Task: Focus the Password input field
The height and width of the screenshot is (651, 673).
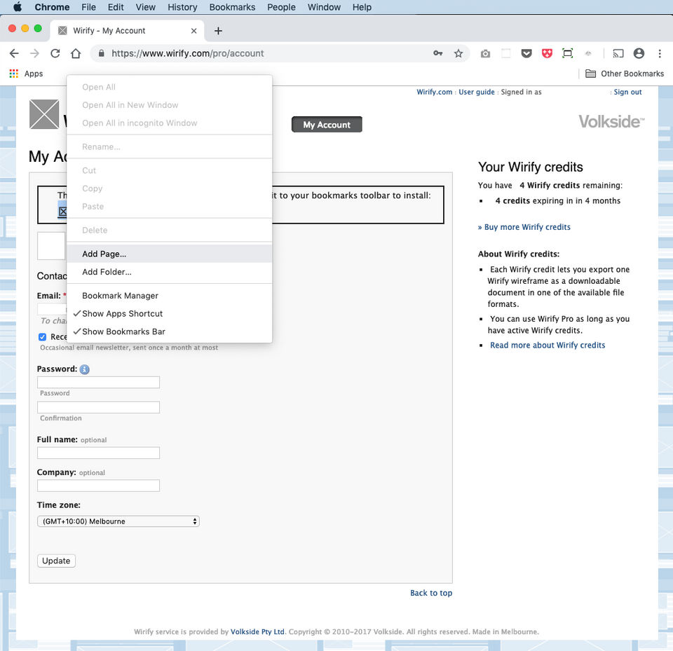Action: tap(98, 382)
